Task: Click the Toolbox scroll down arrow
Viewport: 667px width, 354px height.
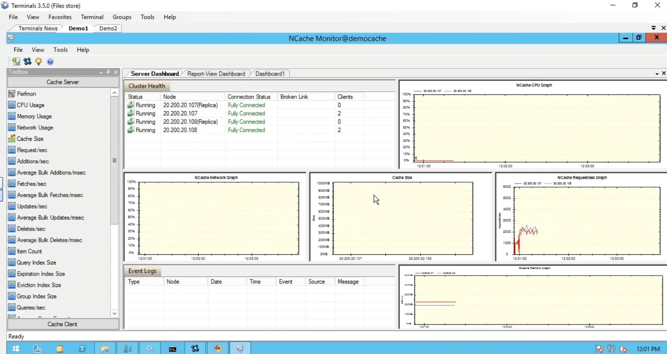Action: pos(114,314)
